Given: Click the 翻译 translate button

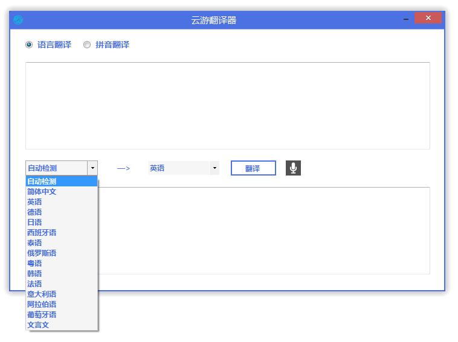Looking at the screenshot, I should tap(253, 168).
